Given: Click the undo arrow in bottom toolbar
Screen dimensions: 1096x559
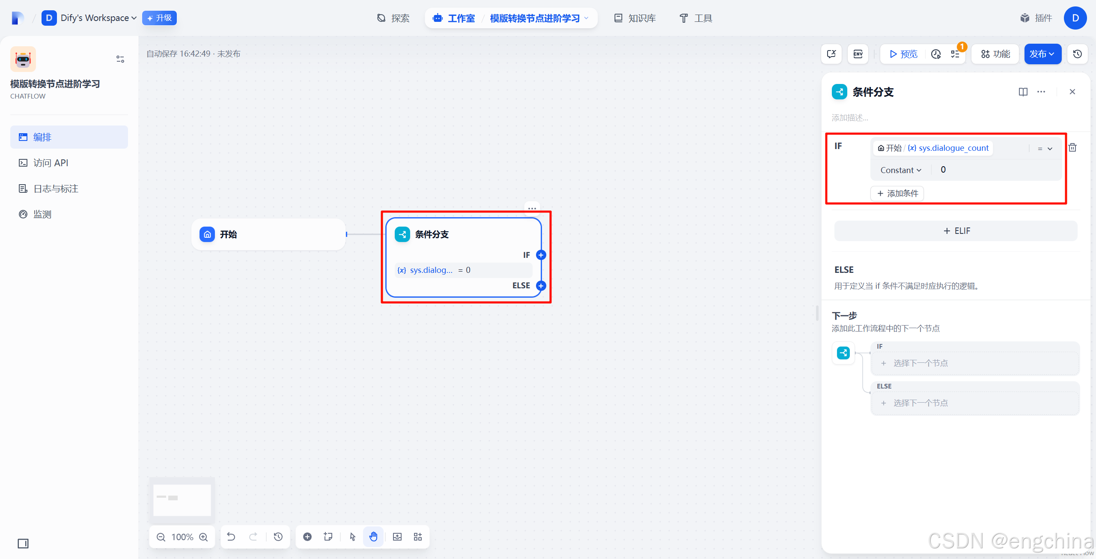Looking at the screenshot, I should (x=231, y=537).
